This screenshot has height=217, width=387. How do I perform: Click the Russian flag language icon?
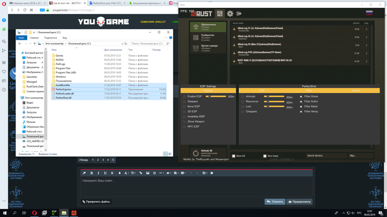click(x=369, y=13)
